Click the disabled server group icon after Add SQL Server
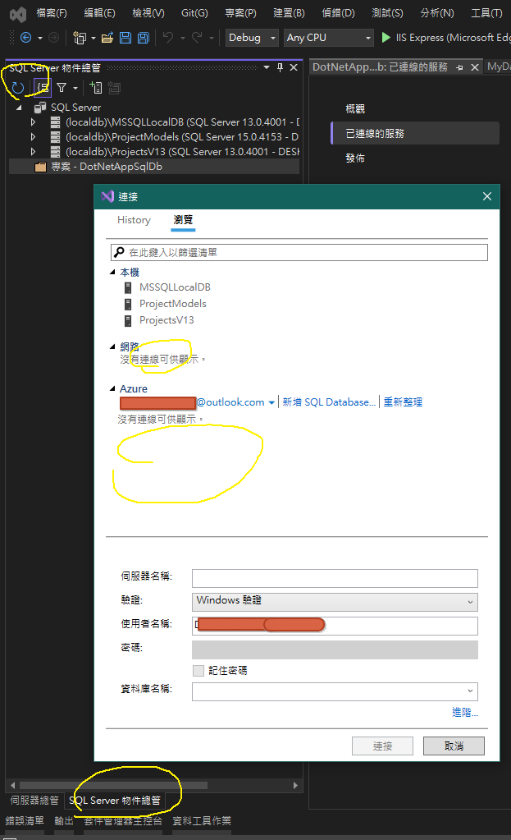The height and width of the screenshot is (840, 511). pos(114,87)
